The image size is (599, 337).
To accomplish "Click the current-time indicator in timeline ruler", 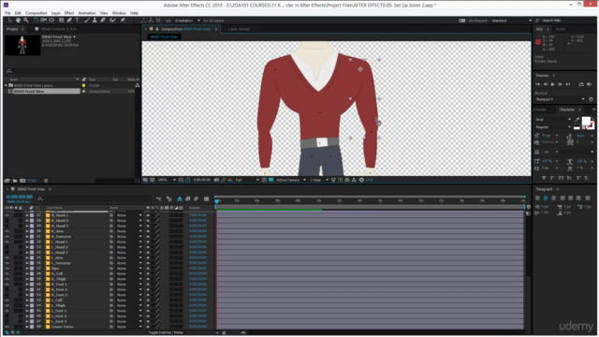I will pos(216,200).
